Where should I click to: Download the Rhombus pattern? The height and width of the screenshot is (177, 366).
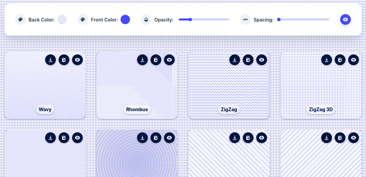point(142,60)
